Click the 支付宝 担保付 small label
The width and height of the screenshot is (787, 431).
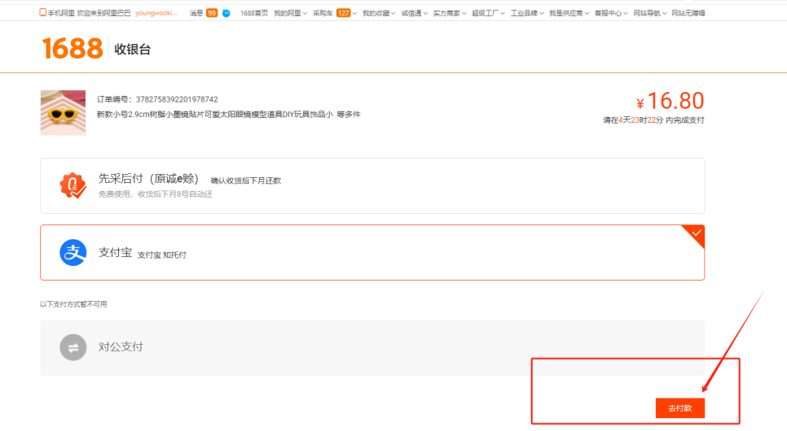[161, 255]
